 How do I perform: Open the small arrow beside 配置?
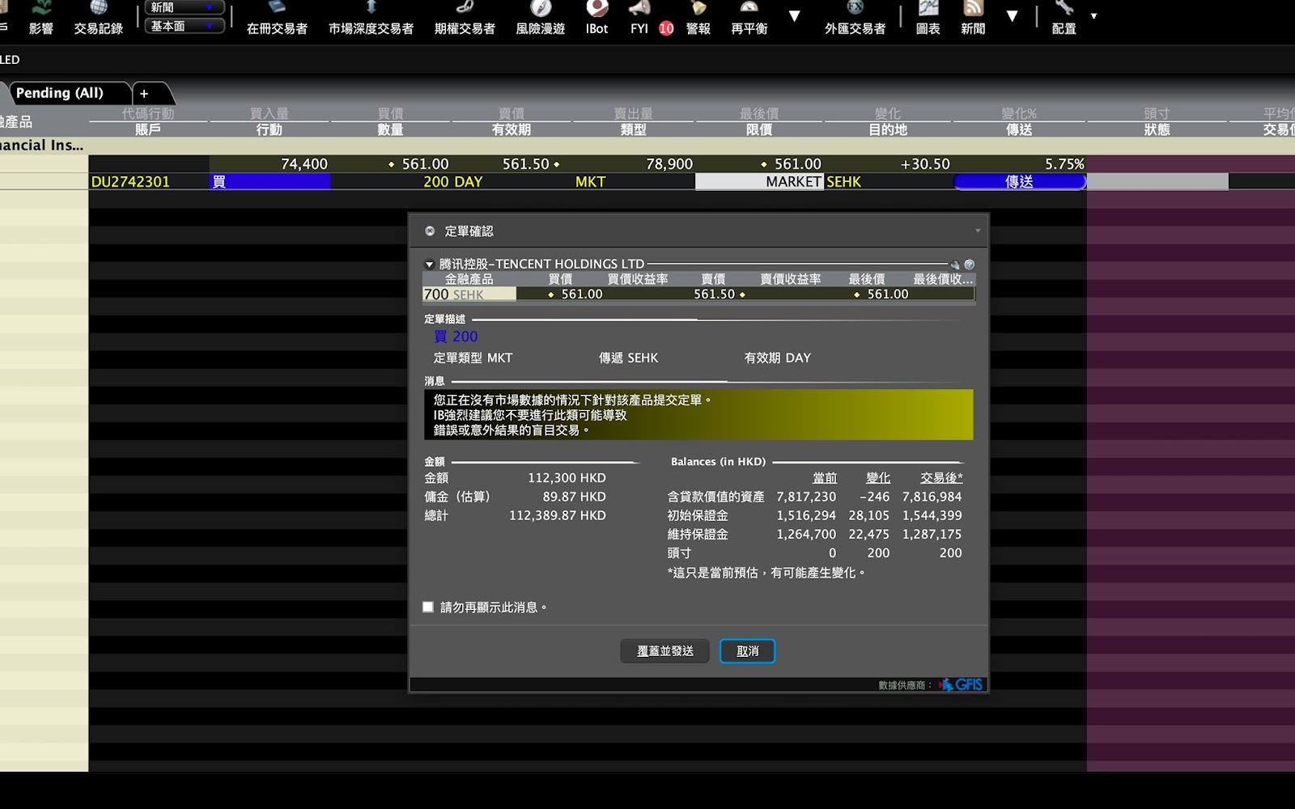(1093, 16)
